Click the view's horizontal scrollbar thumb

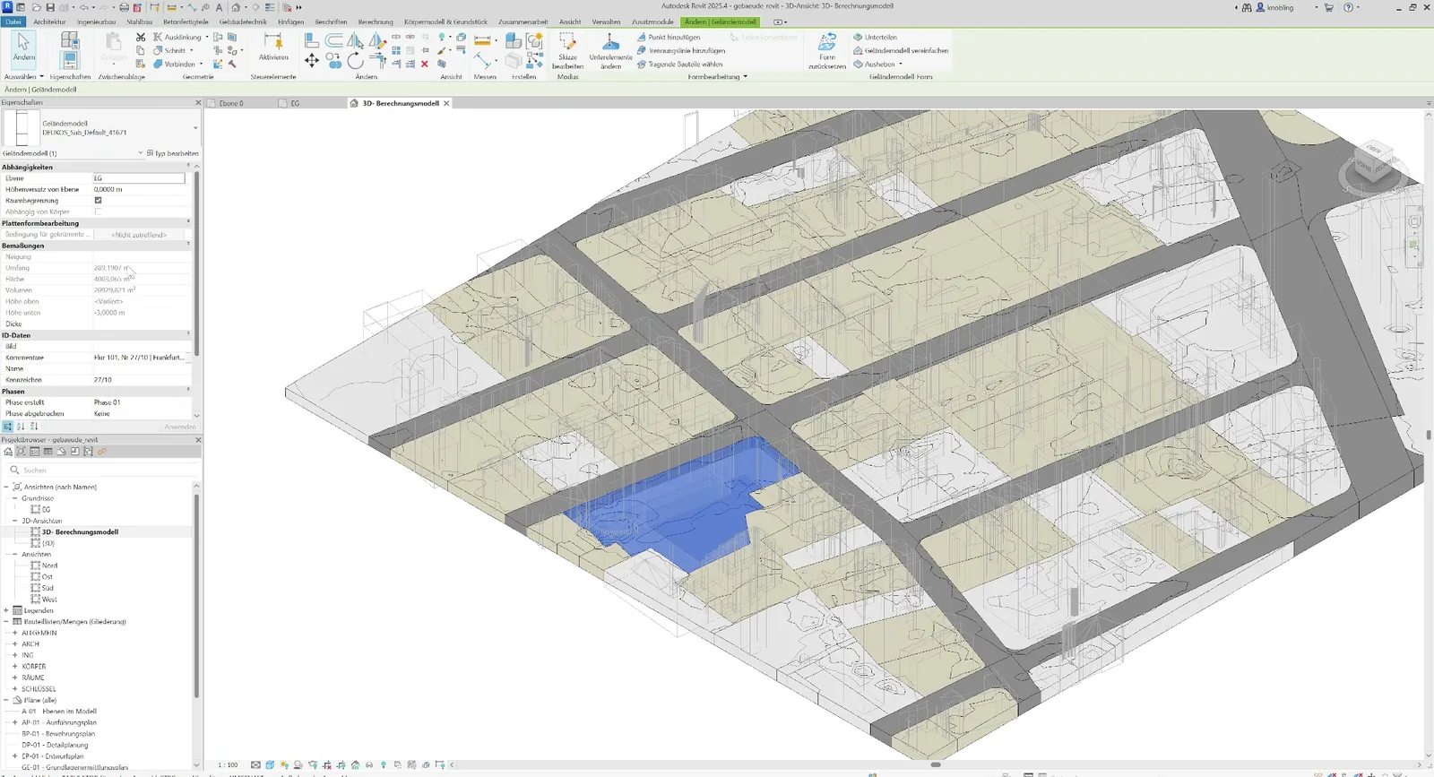pos(936,764)
